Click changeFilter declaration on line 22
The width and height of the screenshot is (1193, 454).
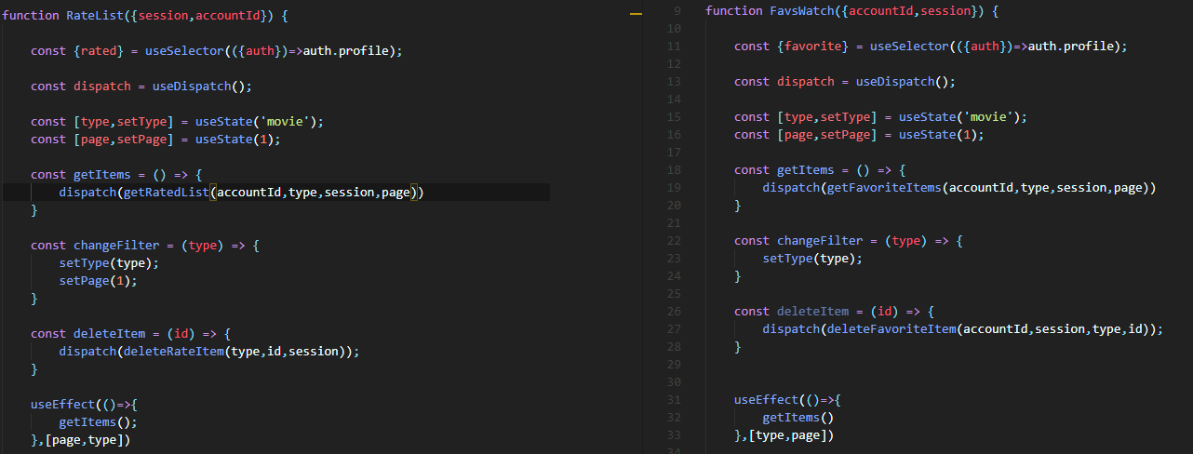(820, 240)
